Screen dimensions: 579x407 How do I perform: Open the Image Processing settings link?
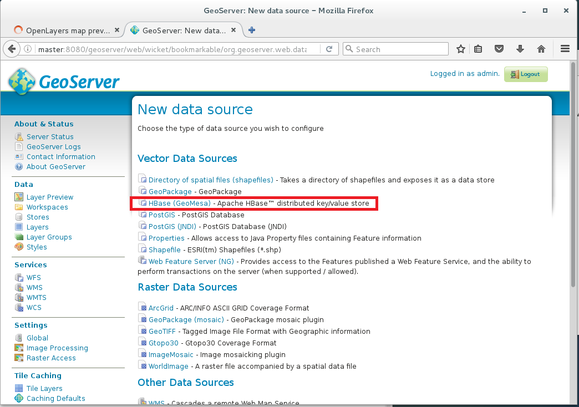pyautogui.click(x=57, y=348)
